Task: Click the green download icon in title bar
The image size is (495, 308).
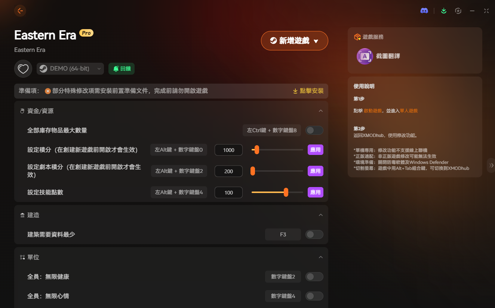Action: coord(443,11)
